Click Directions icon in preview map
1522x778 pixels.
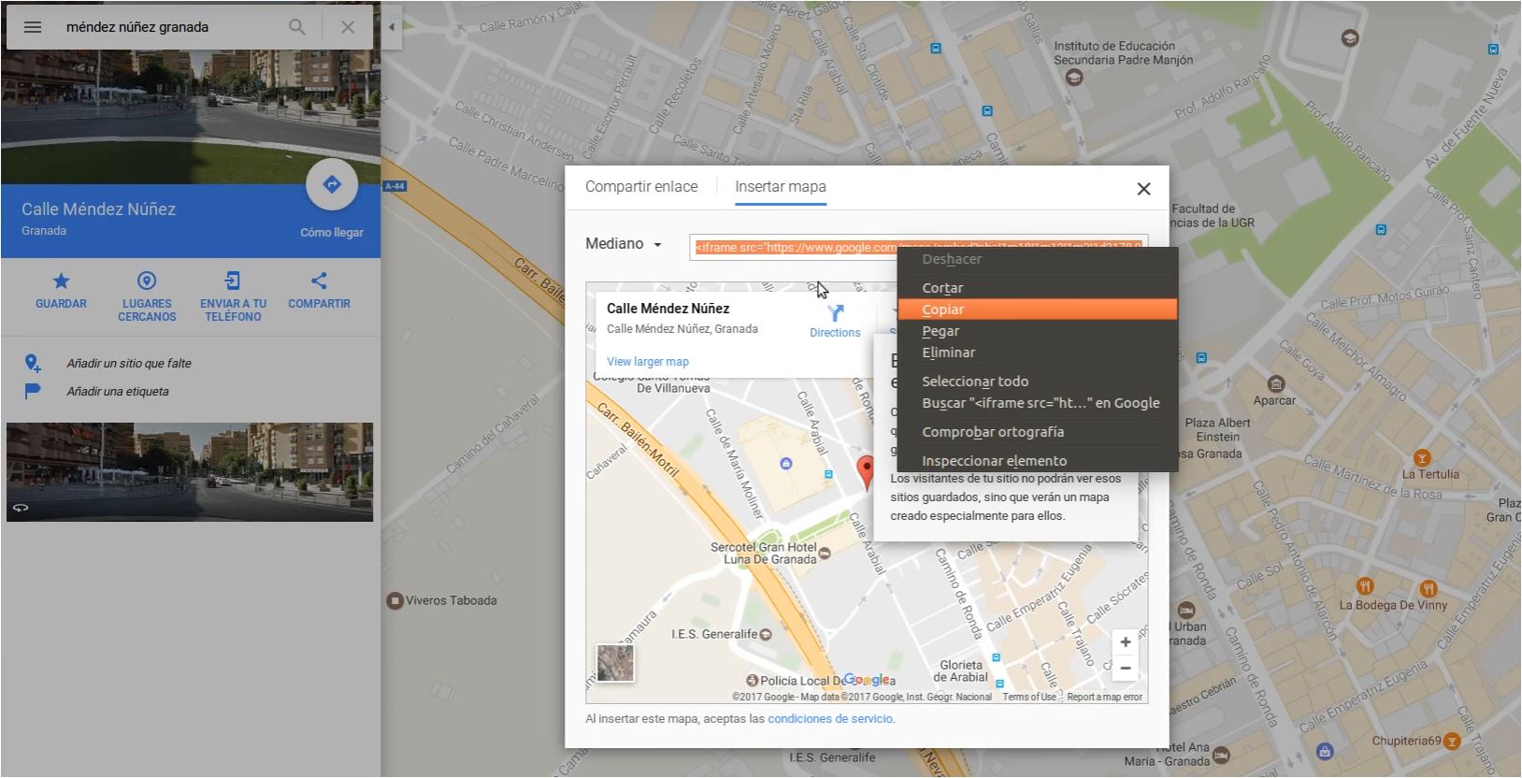(x=835, y=313)
